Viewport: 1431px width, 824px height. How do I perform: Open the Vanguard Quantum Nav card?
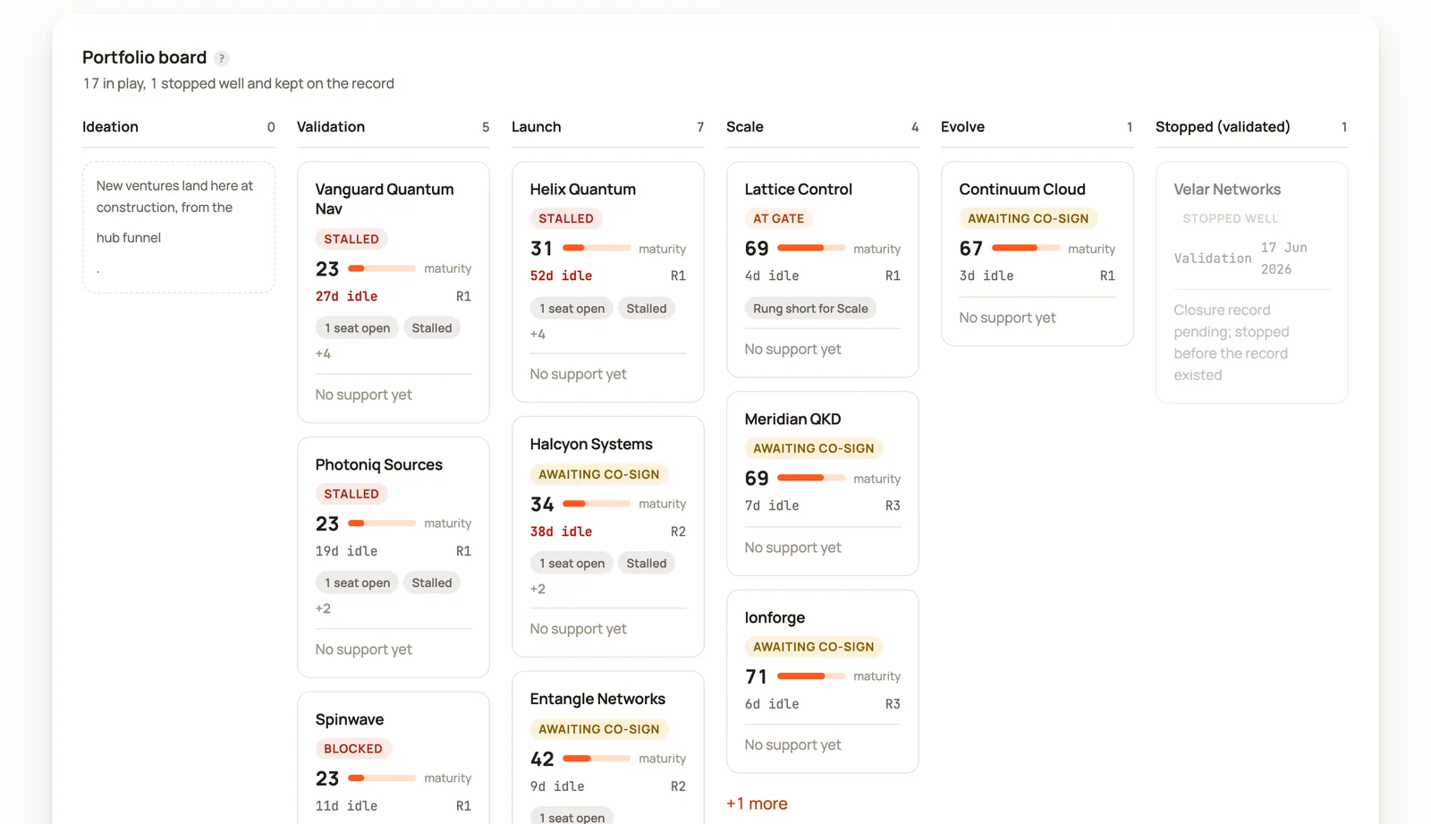click(394, 292)
